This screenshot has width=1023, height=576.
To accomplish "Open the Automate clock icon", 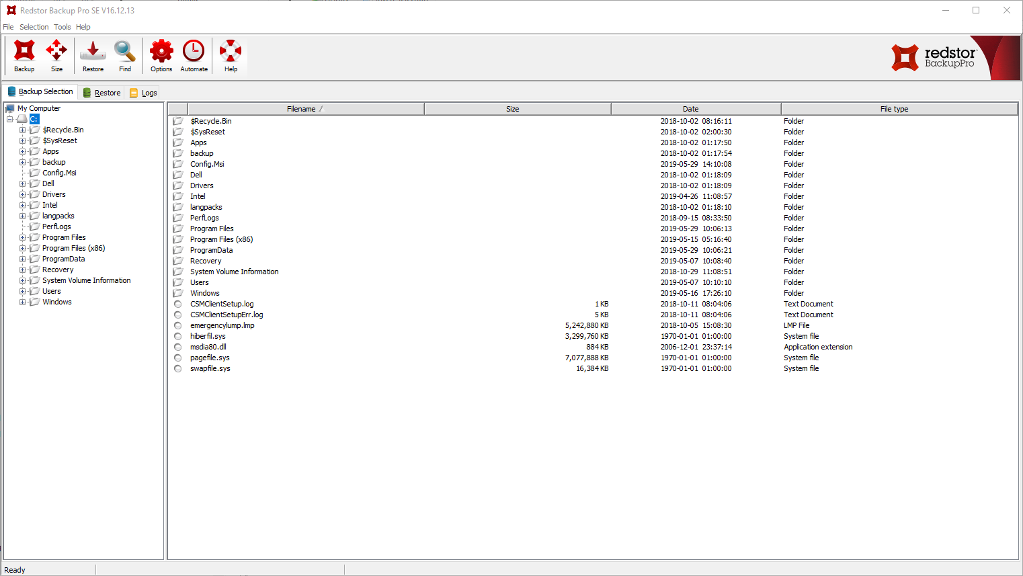I will [194, 56].
